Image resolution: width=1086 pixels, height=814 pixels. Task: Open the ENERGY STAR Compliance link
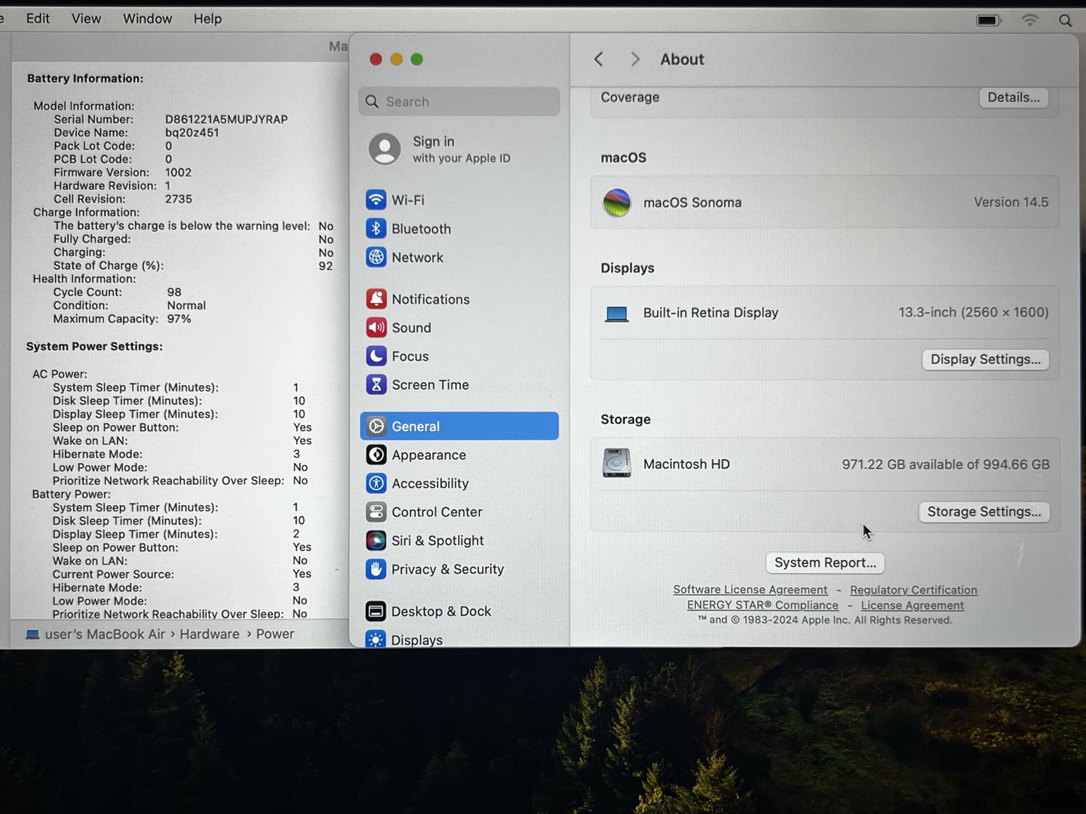(762, 605)
